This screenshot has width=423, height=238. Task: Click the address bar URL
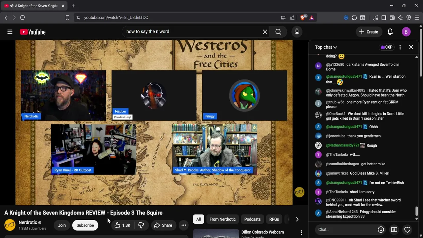point(116,18)
